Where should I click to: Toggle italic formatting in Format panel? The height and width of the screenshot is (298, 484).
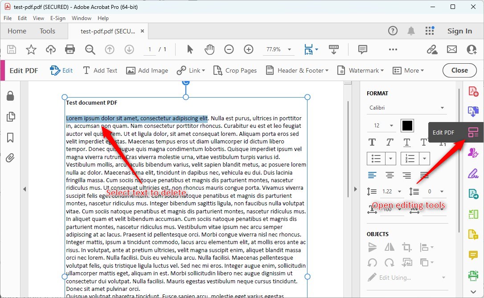click(x=389, y=142)
